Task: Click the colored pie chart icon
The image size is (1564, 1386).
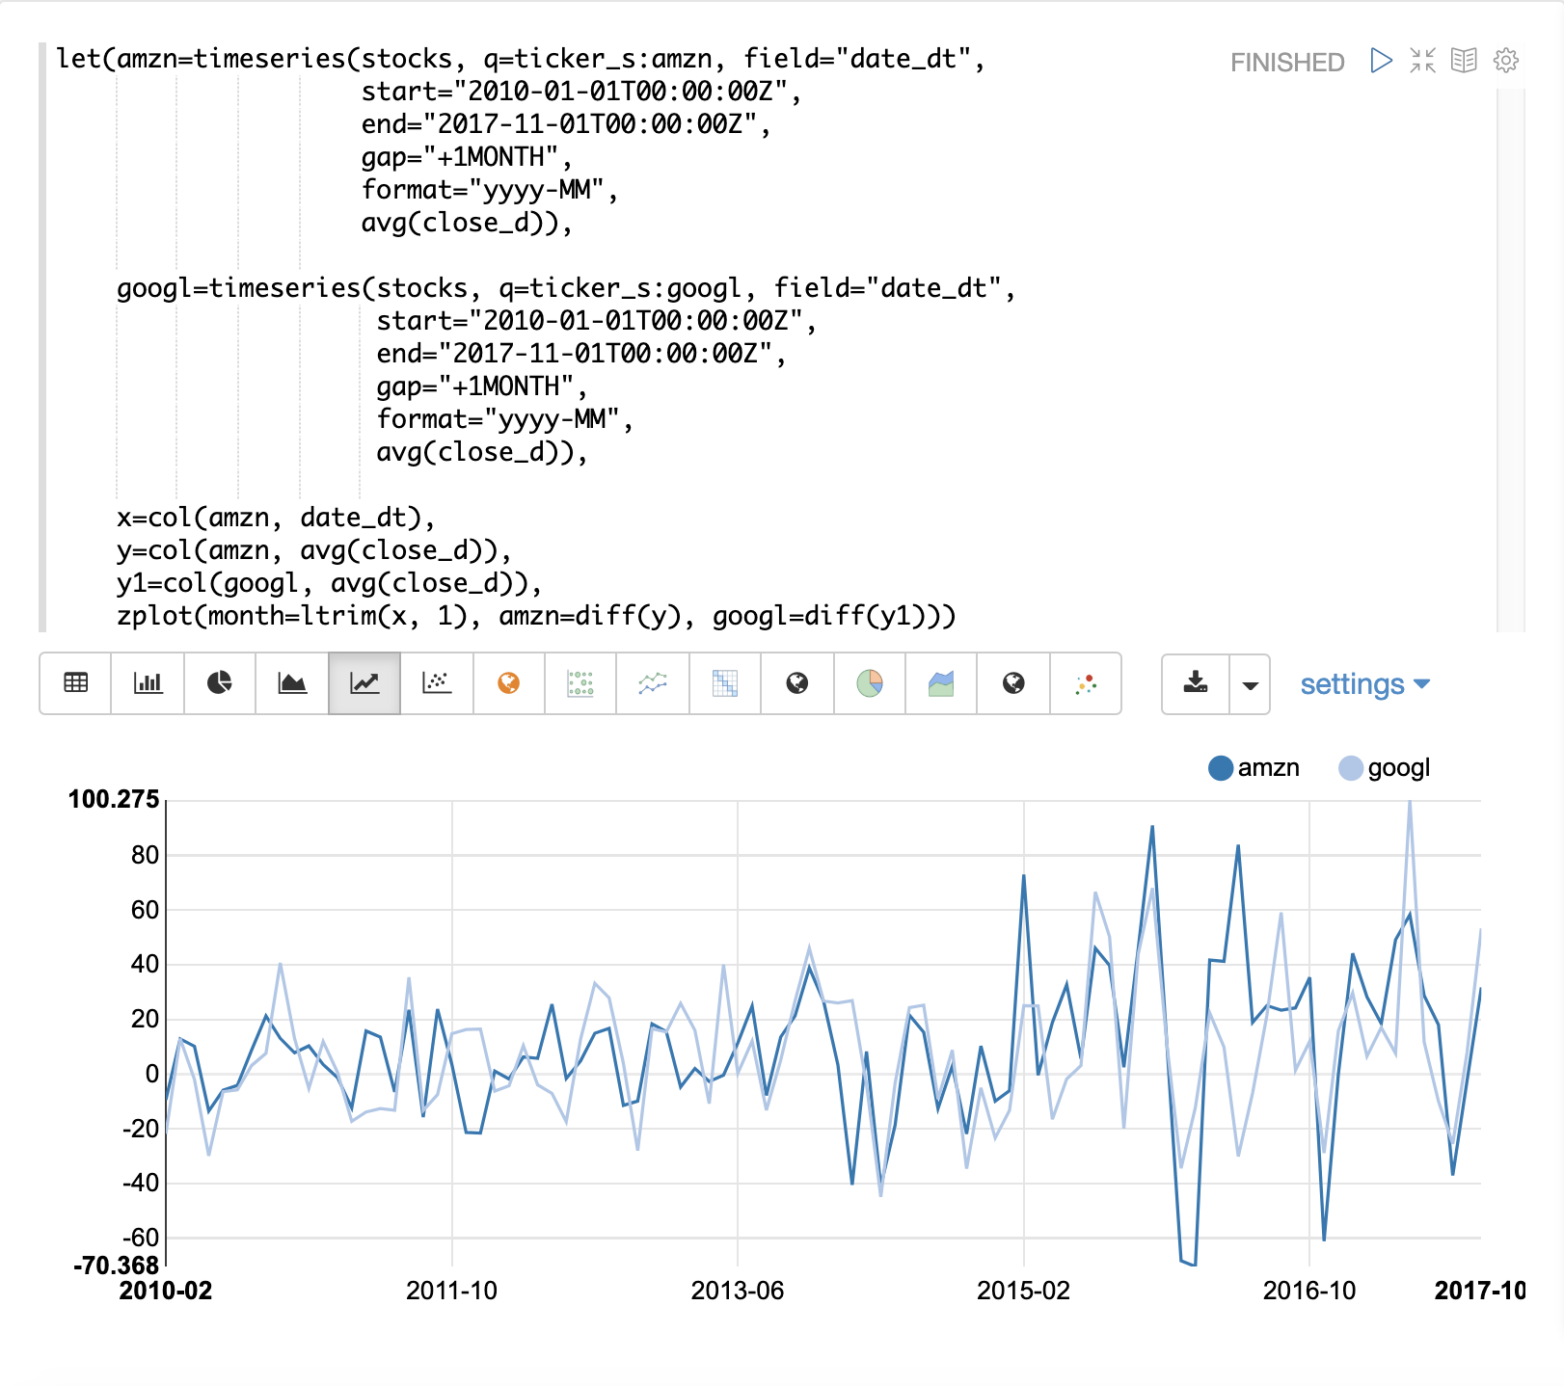Action: tap(870, 683)
